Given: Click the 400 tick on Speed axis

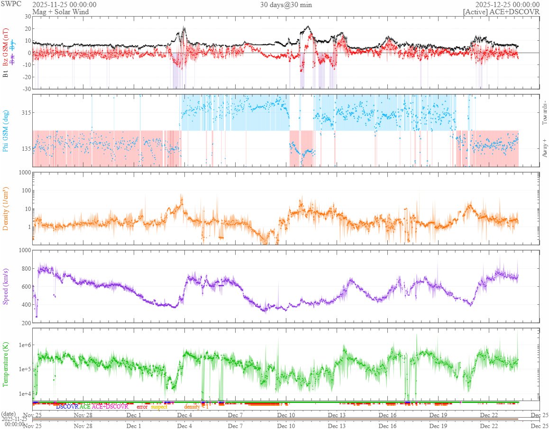Looking at the screenshot, I should pyautogui.click(x=26, y=305).
